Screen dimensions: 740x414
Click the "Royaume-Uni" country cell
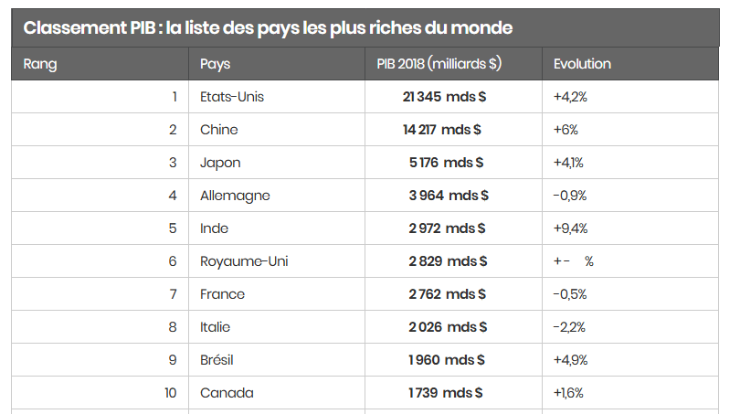click(x=244, y=261)
